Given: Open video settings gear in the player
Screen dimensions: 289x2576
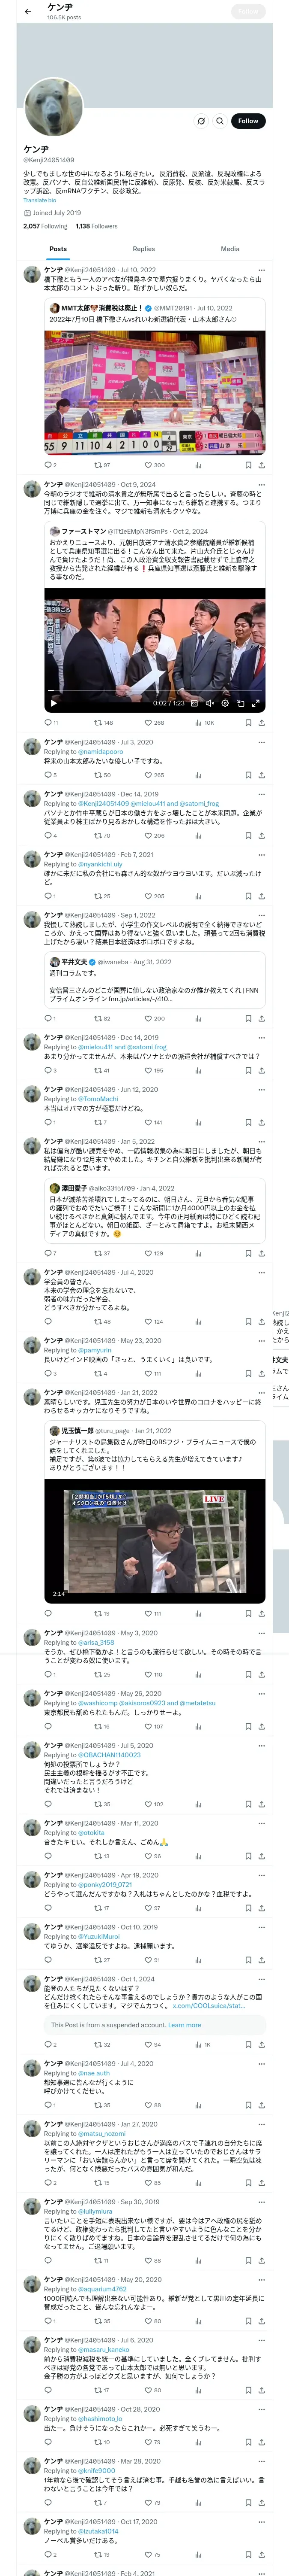Looking at the screenshot, I should point(225,703).
